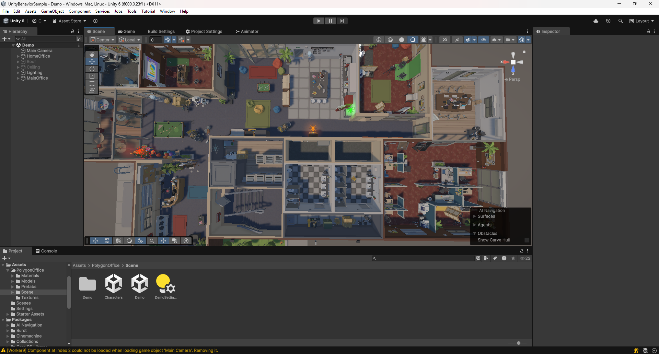Click the tools overlay icon in bottom bar

tap(95, 241)
